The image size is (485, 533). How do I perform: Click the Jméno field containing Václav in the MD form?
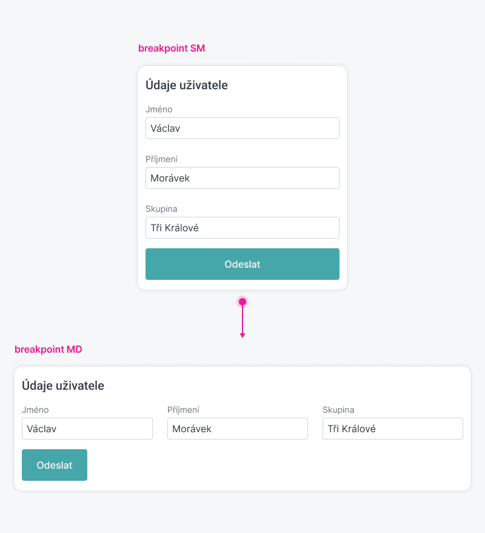click(x=87, y=429)
